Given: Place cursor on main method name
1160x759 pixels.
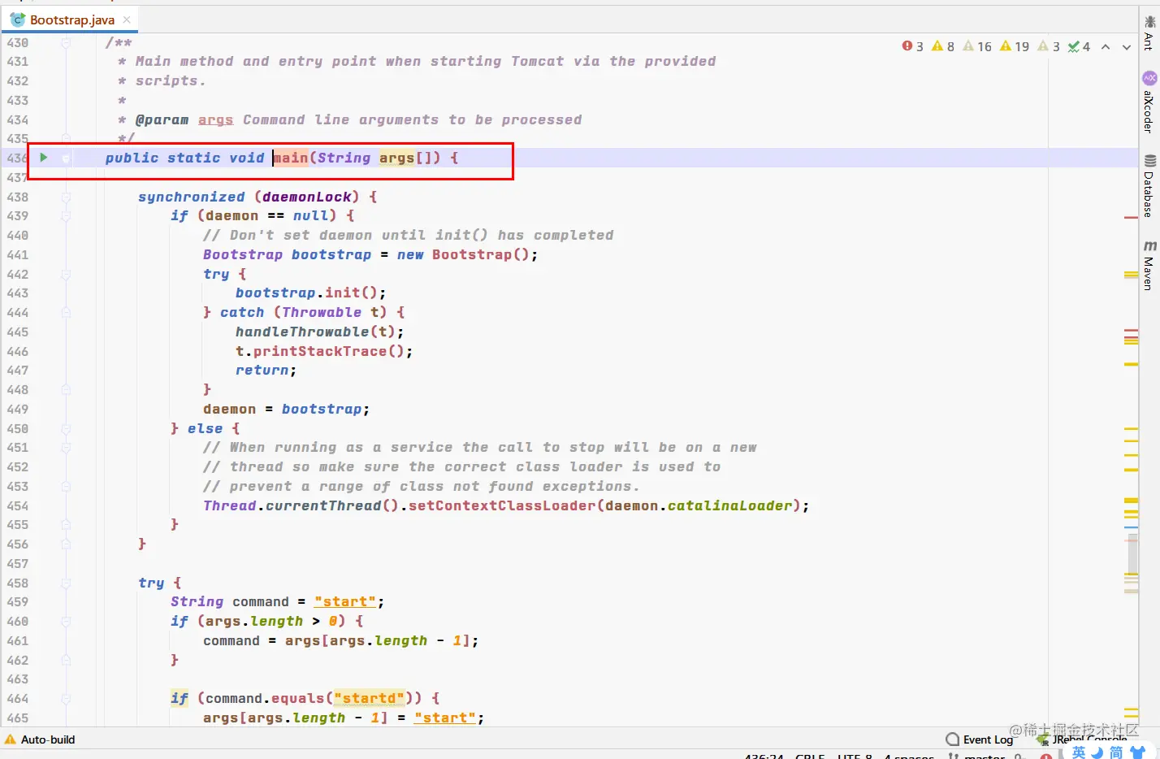Looking at the screenshot, I should [291, 158].
